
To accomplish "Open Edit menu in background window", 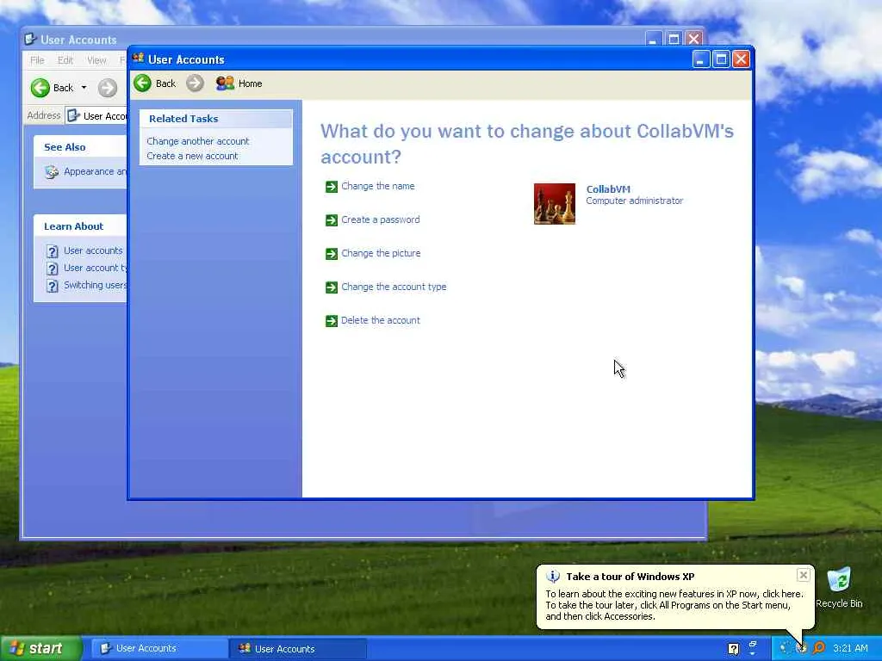I will [65, 60].
